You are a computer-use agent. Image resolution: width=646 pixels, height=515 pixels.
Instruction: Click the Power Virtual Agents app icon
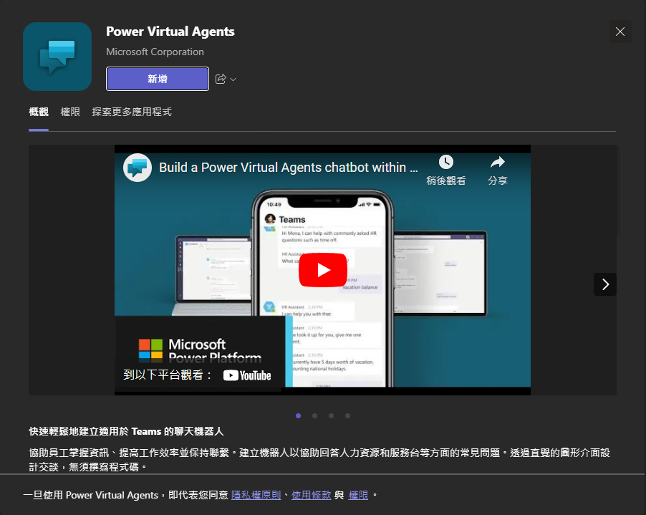[57, 57]
